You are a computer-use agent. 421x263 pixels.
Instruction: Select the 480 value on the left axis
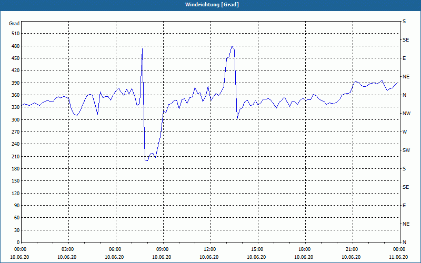(16, 46)
